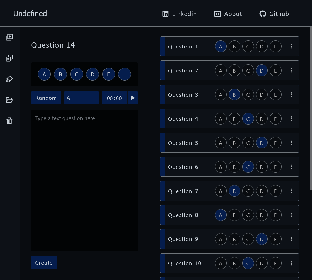Open Question 10 more options menu
This screenshot has height=280, width=312.
point(291,263)
